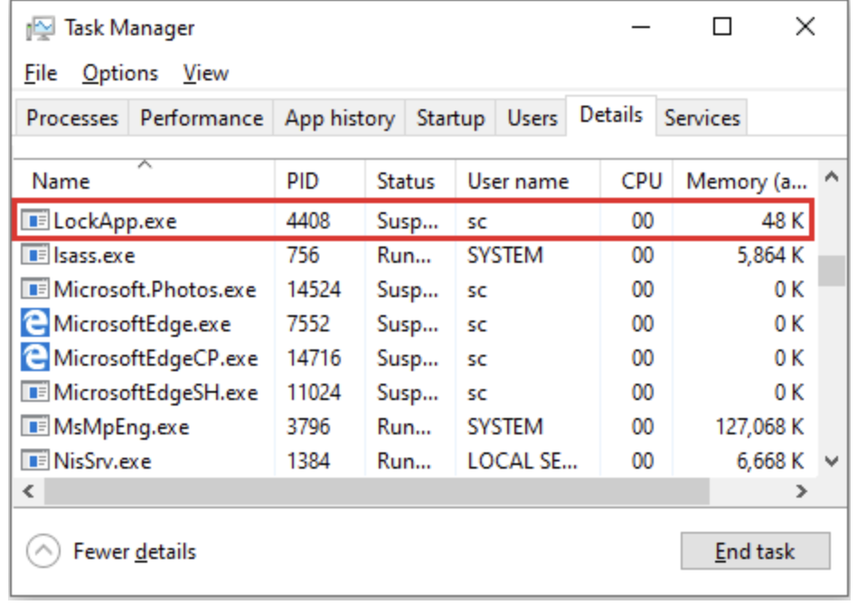
Task: Switch to the Performance tab
Action: point(201,118)
